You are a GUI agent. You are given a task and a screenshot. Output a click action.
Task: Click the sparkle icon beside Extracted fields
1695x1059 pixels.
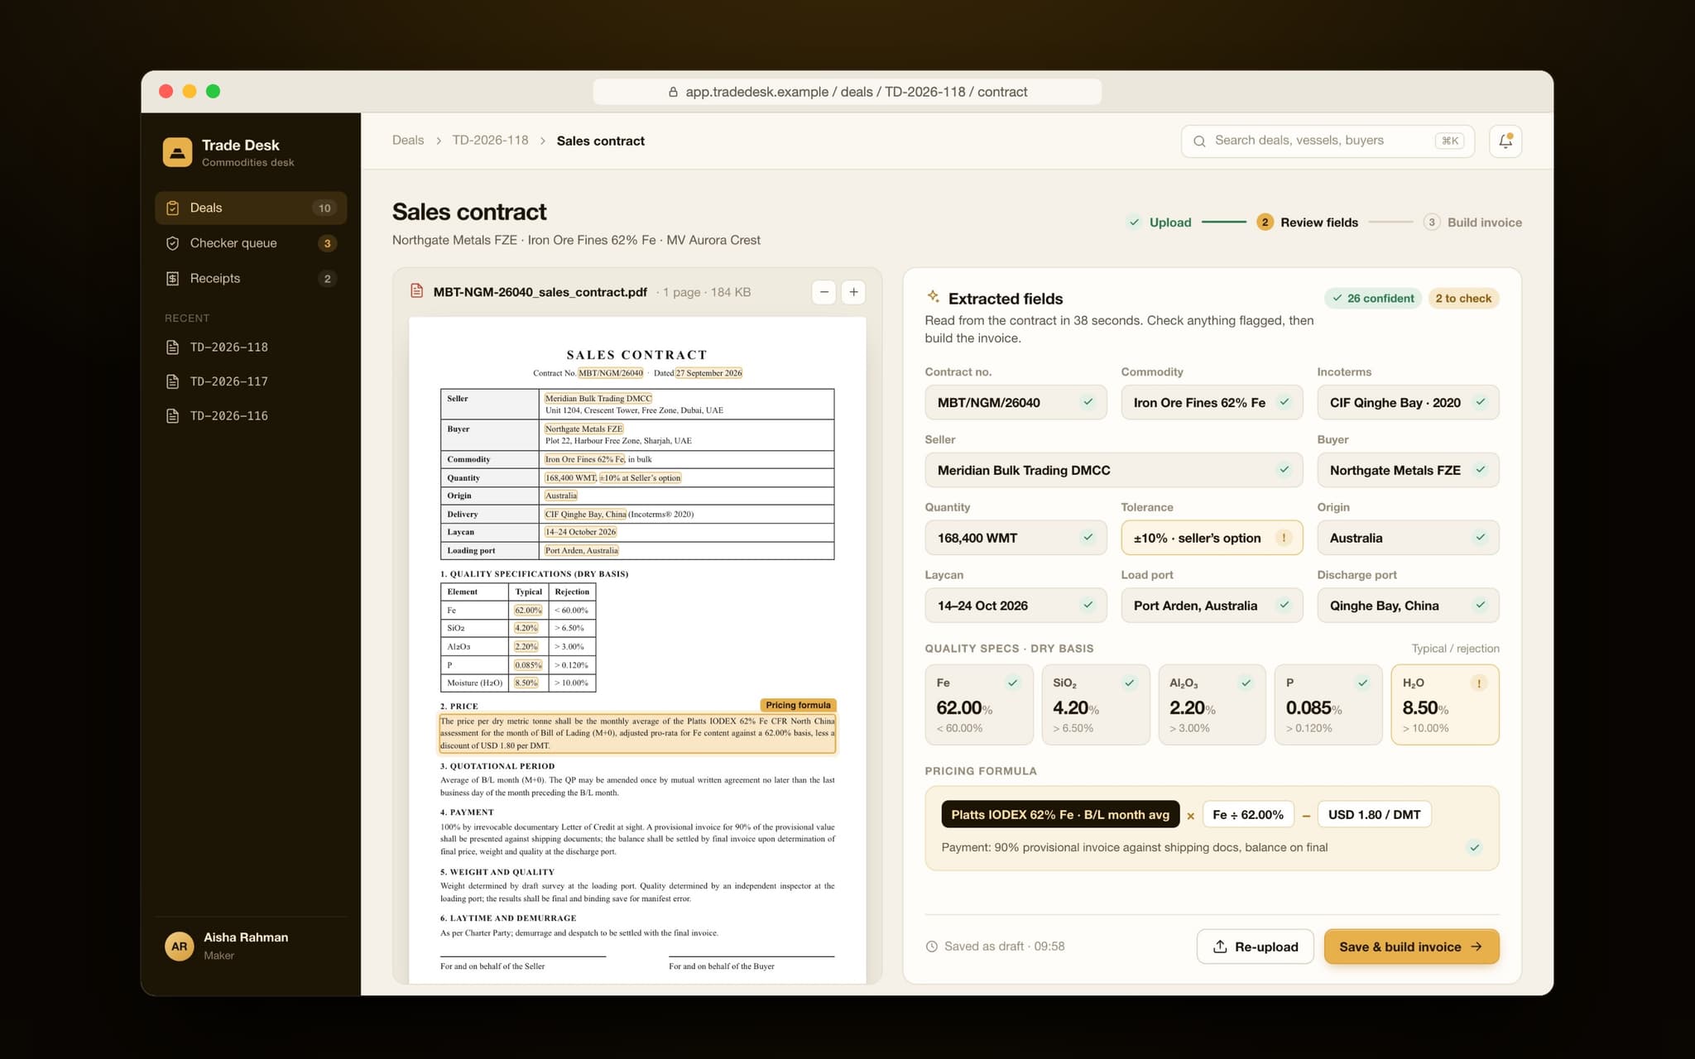[933, 297]
